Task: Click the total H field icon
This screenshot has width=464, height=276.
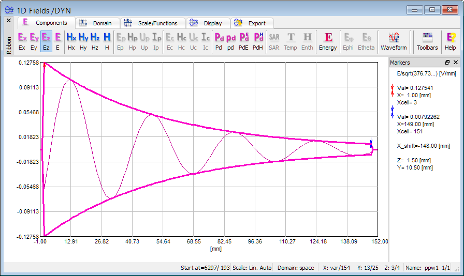Action: click(107, 41)
